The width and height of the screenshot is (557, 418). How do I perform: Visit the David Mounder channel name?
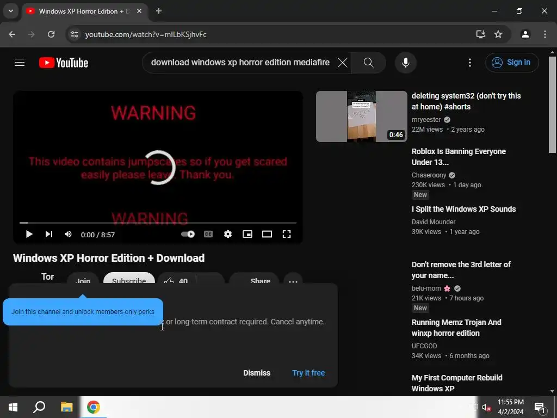point(434,222)
